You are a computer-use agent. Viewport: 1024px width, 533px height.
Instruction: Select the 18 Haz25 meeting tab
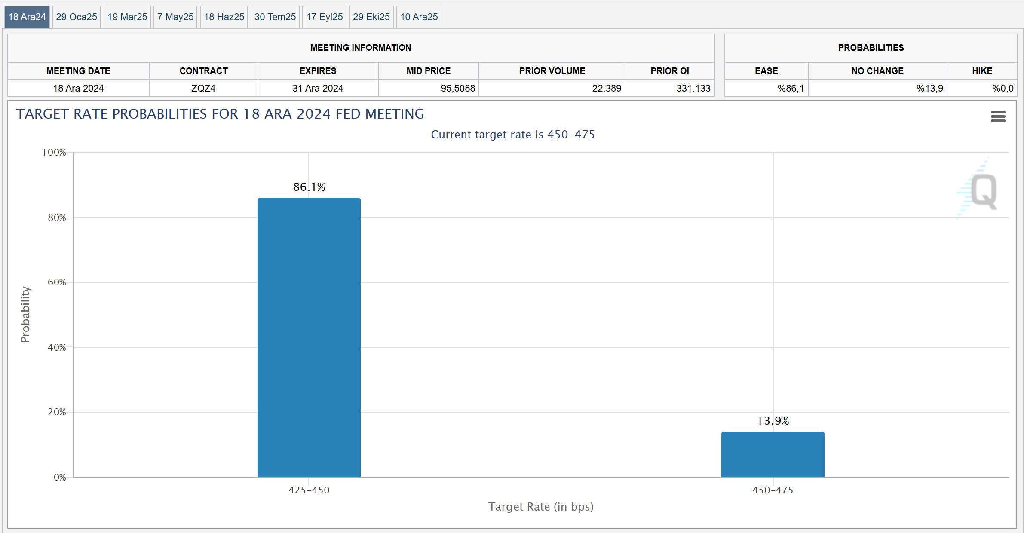pyautogui.click(x=224, y=17)
